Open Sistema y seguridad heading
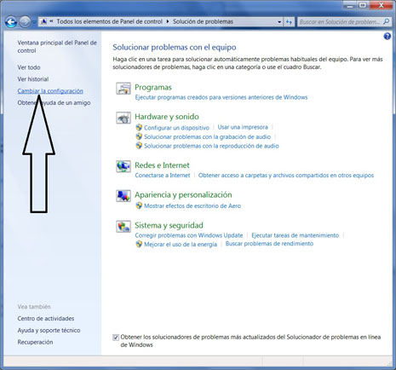This screenshot has width=396, height=370. pos(169,225)
